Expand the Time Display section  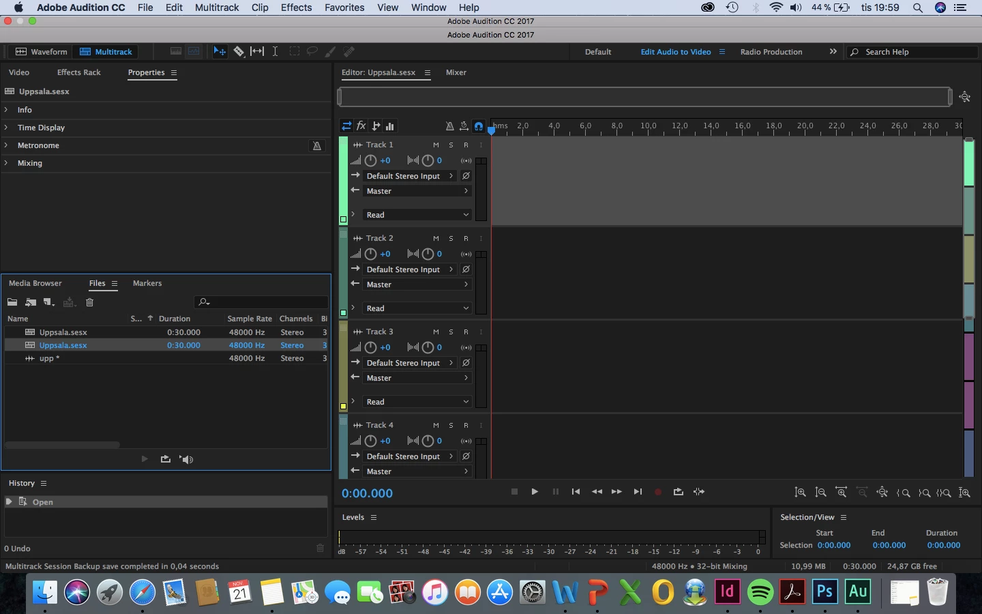(6, 128)
